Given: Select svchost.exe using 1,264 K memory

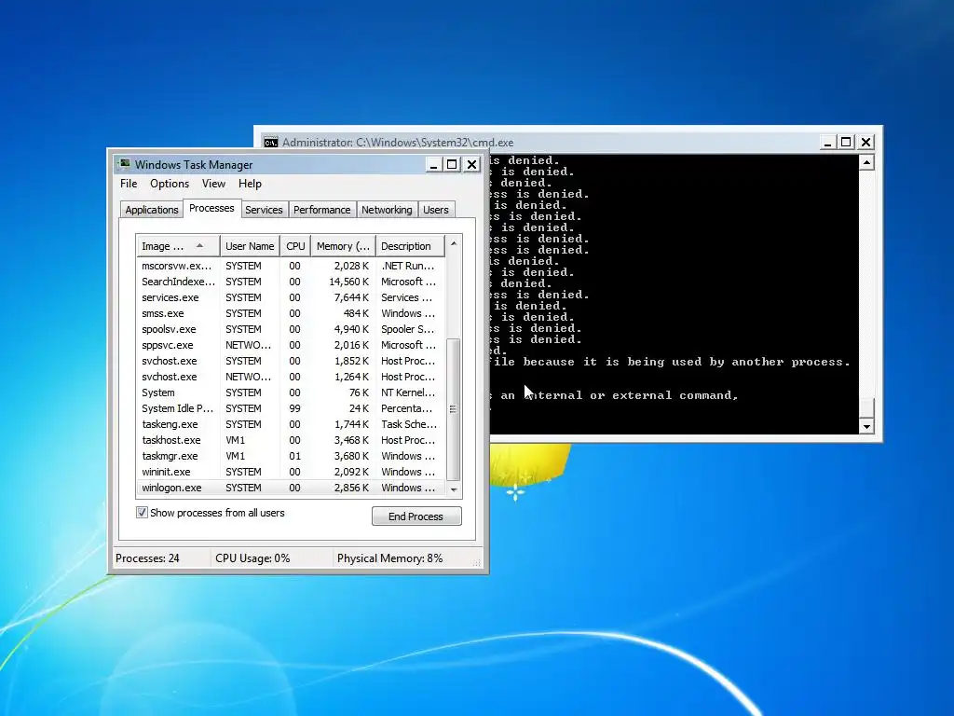Looking at the screenshot, I should (x=291, y=377).
